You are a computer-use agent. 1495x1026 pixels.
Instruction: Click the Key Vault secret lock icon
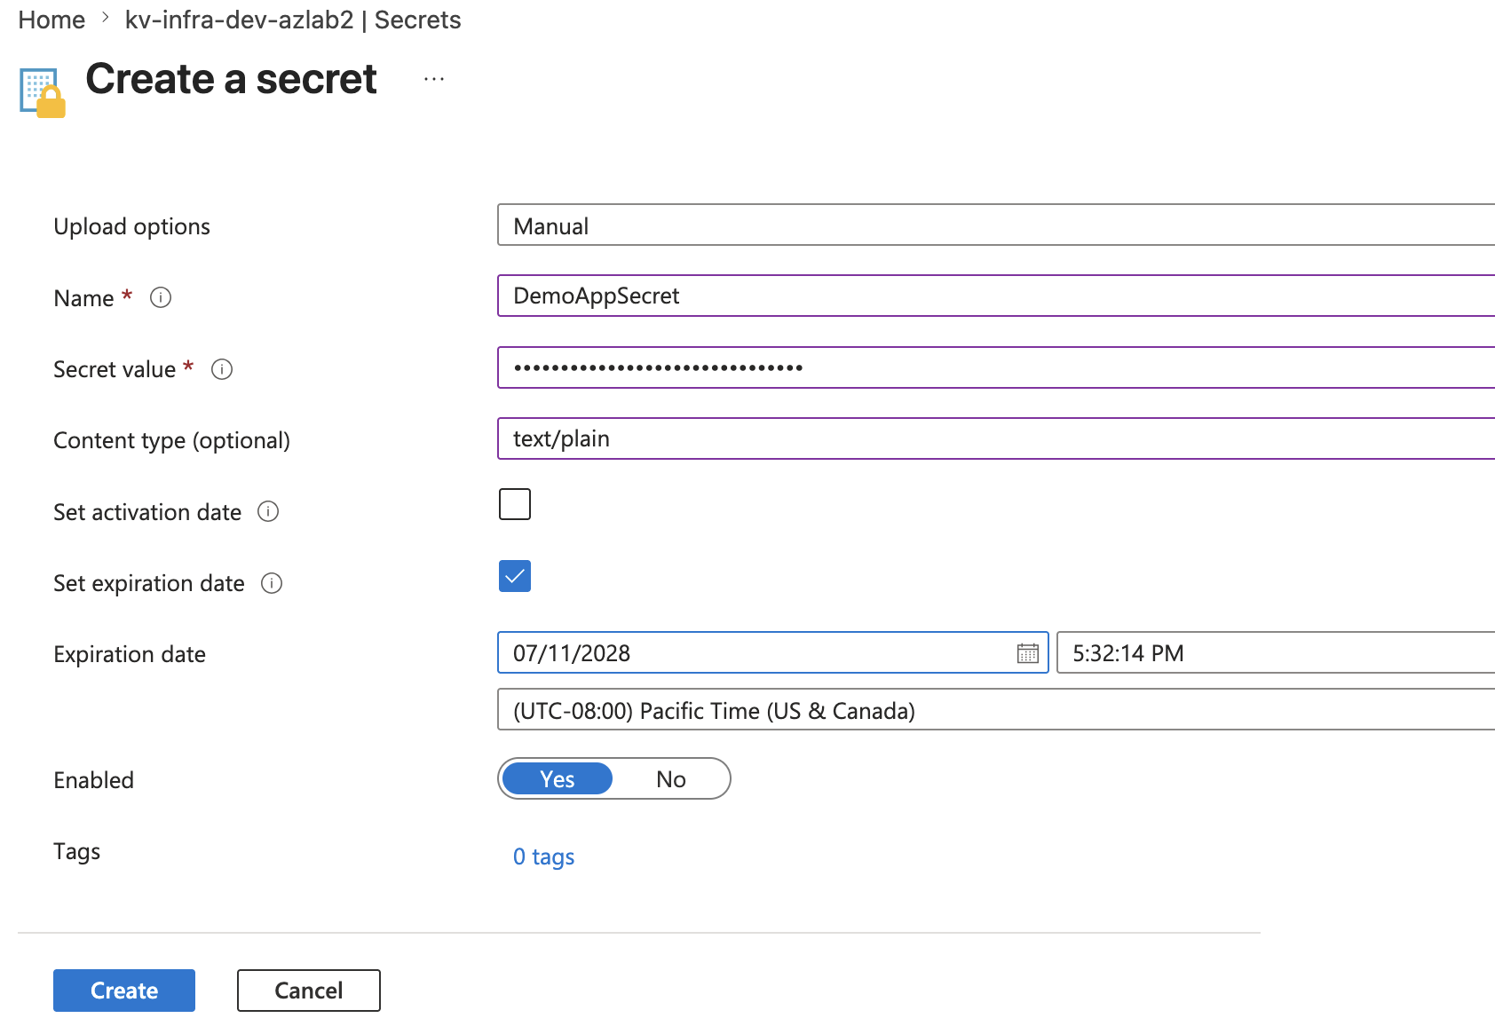pyautogui.click(x=43, y=92)
